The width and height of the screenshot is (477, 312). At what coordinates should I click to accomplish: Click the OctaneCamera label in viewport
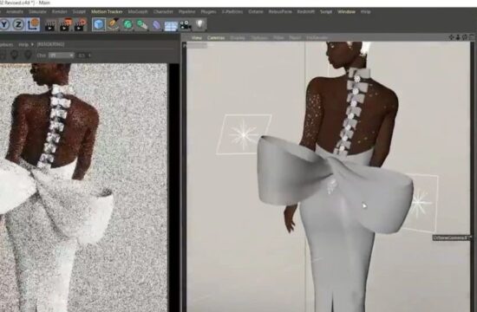pyautogui.click(x=452, y=237)
